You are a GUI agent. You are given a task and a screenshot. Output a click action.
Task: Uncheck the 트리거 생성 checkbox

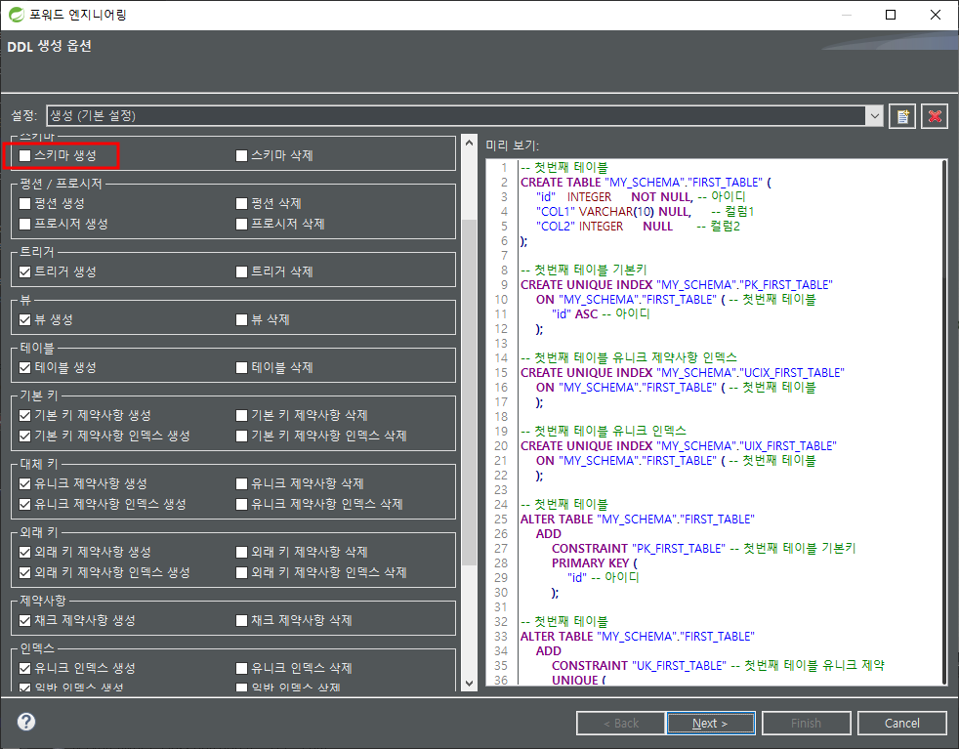[25, 271]
